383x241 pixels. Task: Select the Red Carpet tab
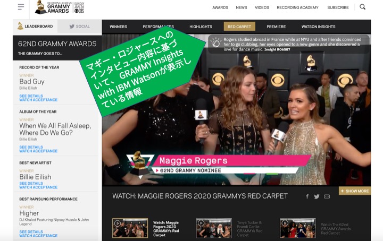239,27
